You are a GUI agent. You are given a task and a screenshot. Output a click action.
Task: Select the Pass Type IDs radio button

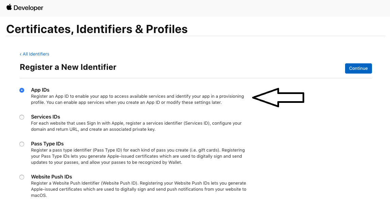point(22,144)
